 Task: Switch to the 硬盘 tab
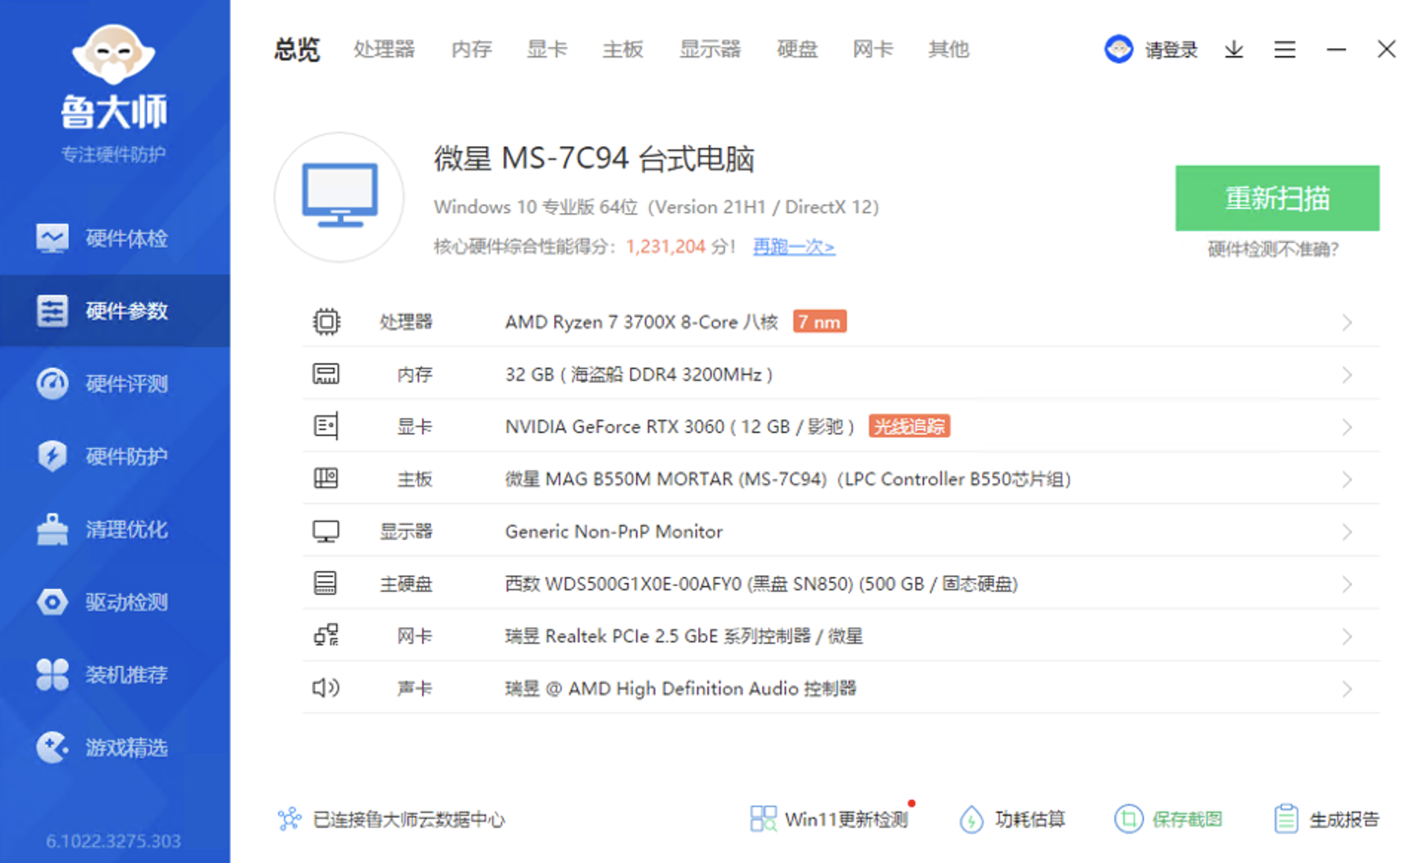pos(797,50)
